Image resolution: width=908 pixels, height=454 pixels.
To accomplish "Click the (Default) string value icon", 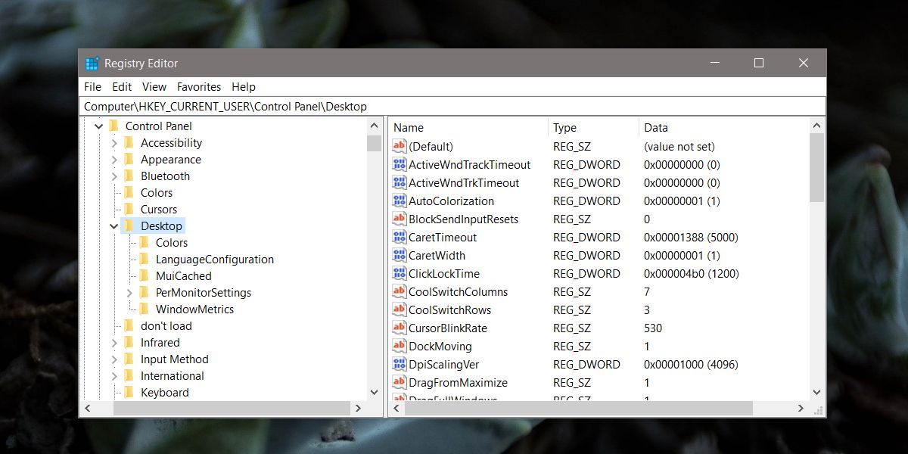I will click(x=400, y=146).
